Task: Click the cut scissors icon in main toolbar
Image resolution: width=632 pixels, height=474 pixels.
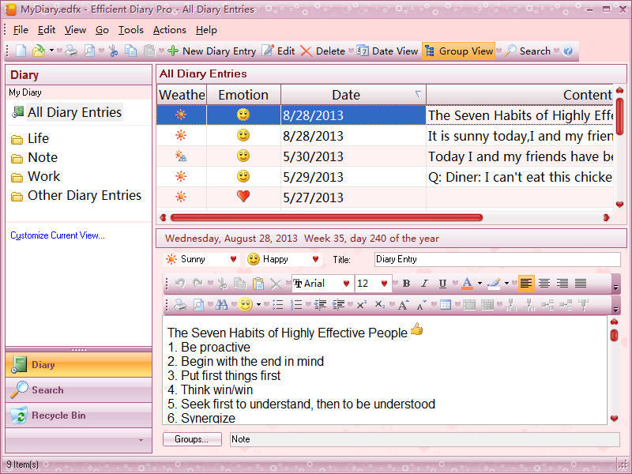Action: 113,51
